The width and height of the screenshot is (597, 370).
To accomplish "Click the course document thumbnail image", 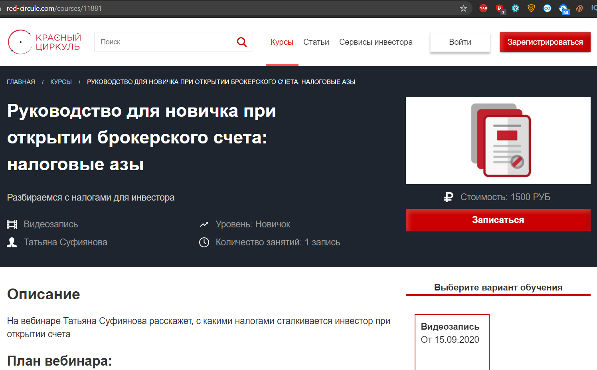I will (498, 141).
